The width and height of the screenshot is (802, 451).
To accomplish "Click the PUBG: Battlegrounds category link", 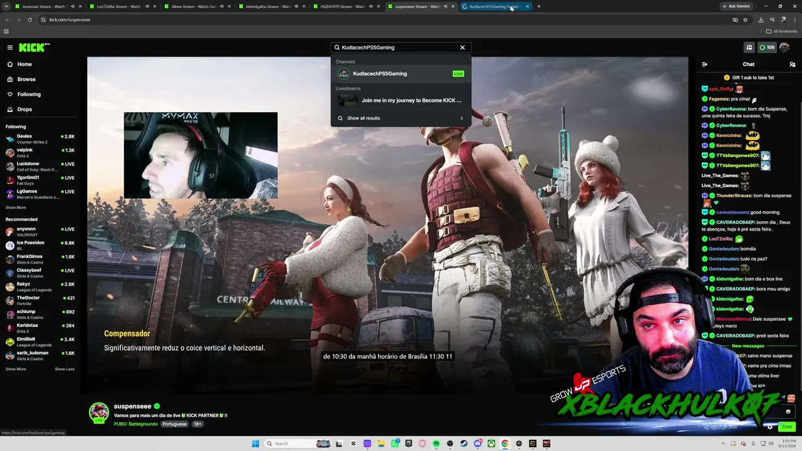I will click(136, 424).
